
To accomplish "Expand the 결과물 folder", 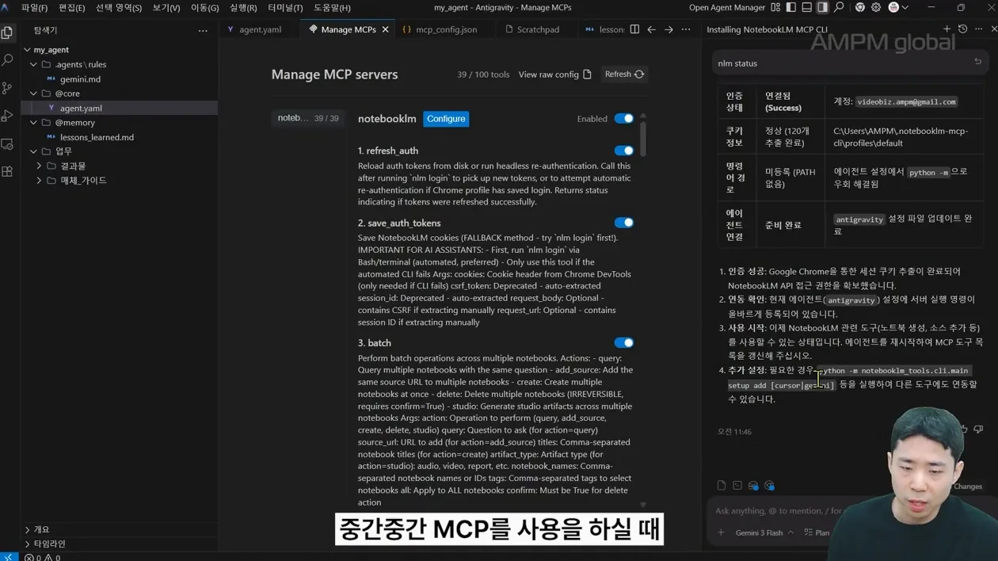I will point(40,166).
